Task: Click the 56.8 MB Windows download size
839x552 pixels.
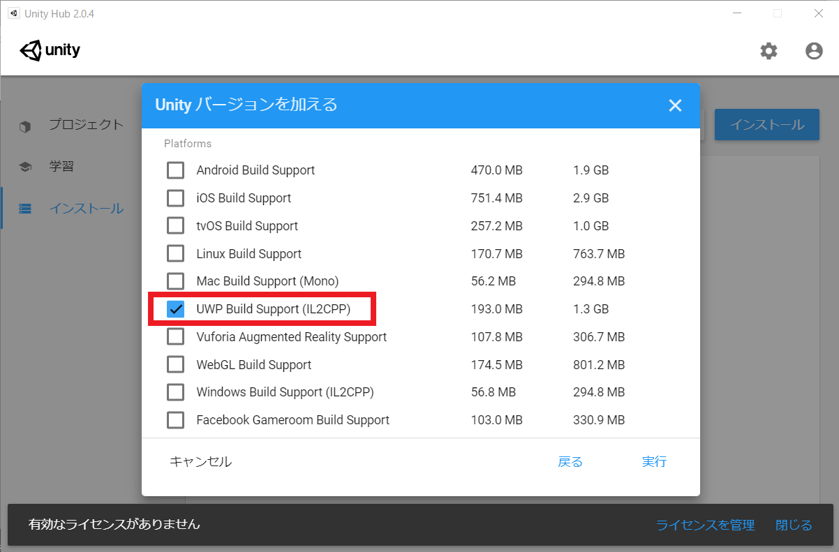Action: (x=493, y=392)
